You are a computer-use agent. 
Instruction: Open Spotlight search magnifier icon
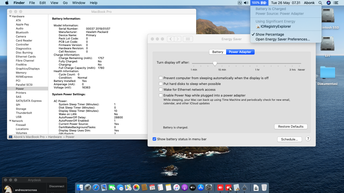click(320, 3)
